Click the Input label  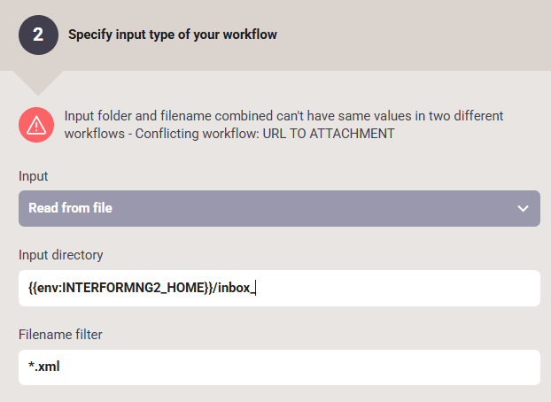point(33,176)
